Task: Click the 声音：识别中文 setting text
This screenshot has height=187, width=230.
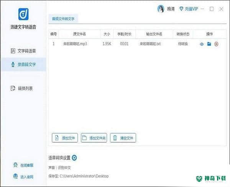Action: coord(59,167)
